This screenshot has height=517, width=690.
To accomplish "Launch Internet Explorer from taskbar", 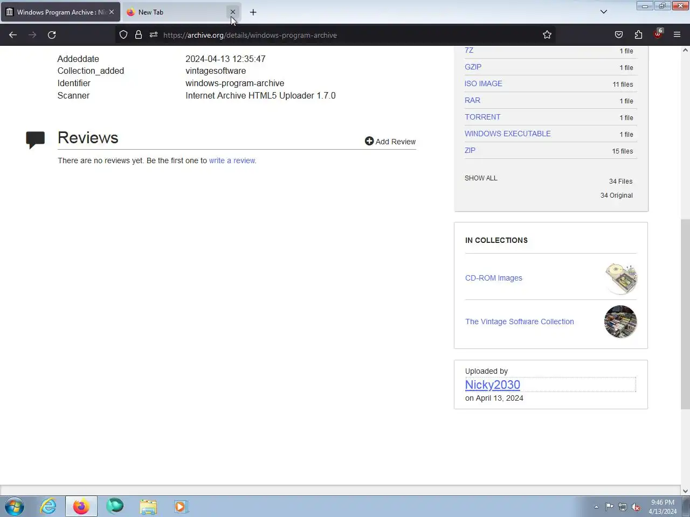I will point(49,507).
